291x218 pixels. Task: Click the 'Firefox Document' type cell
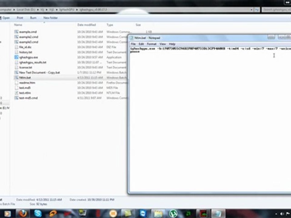(x=117, y=83)
